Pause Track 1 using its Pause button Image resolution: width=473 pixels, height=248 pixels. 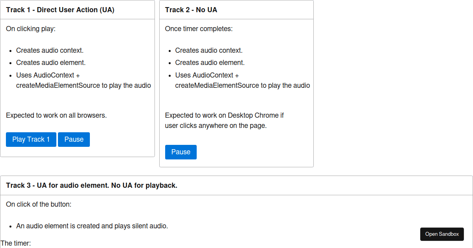coord(74,139)
